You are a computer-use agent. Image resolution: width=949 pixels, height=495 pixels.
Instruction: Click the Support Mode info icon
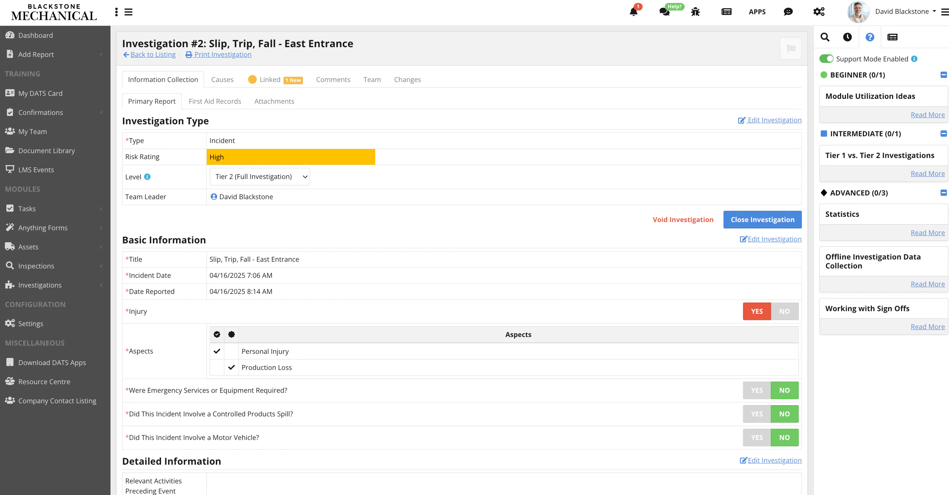point(914,59)
